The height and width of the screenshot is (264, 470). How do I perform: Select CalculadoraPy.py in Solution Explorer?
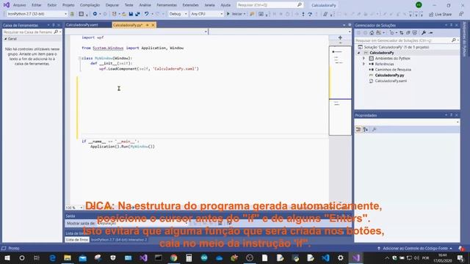tap(389, 75)
